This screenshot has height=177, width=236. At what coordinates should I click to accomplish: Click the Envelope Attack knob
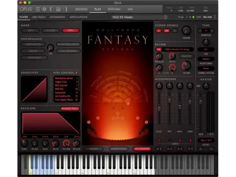(x=35, y=144)
